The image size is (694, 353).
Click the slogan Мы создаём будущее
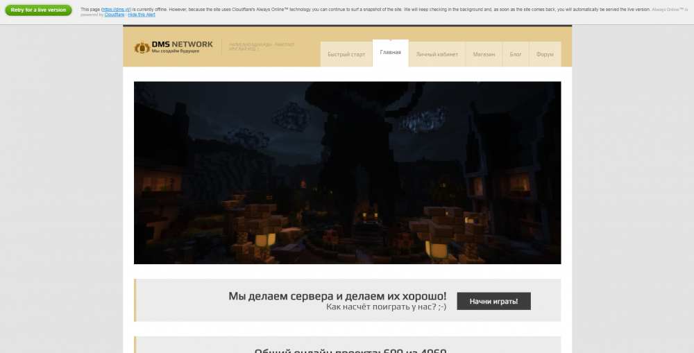point(176,51)
